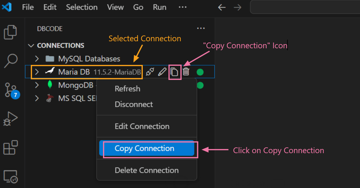The height and width of the screenshot is (188, 360).
Task: Choose Refresh from context menu
Action: point(147,89)
